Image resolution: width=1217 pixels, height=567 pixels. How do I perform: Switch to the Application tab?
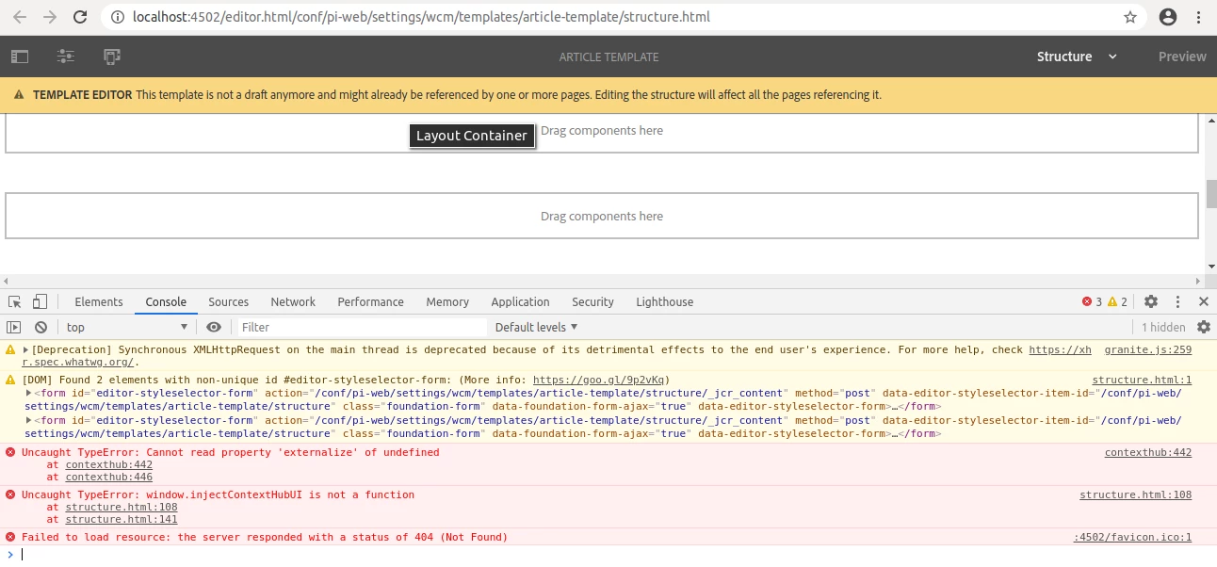point(520,301)
